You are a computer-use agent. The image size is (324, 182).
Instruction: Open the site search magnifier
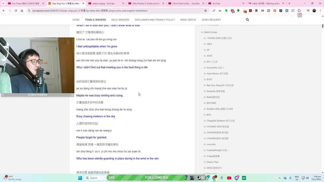(x=247, y=20)
